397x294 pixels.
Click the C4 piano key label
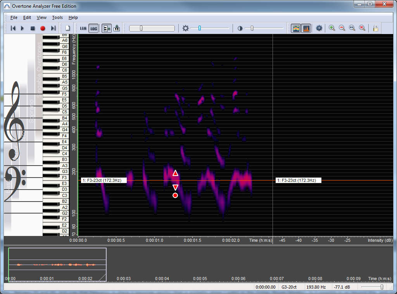pos(65,154)
